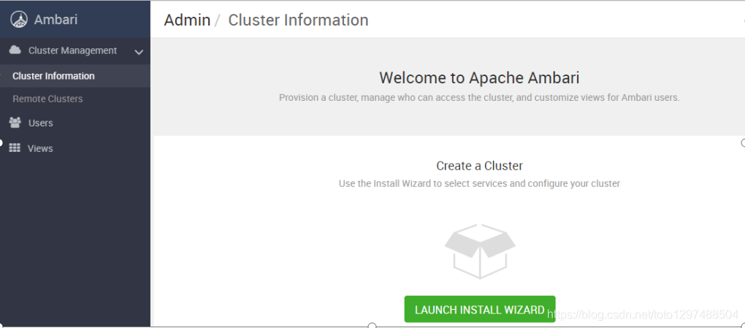Click Cluster Information breadcrumb title

(299, 20)
